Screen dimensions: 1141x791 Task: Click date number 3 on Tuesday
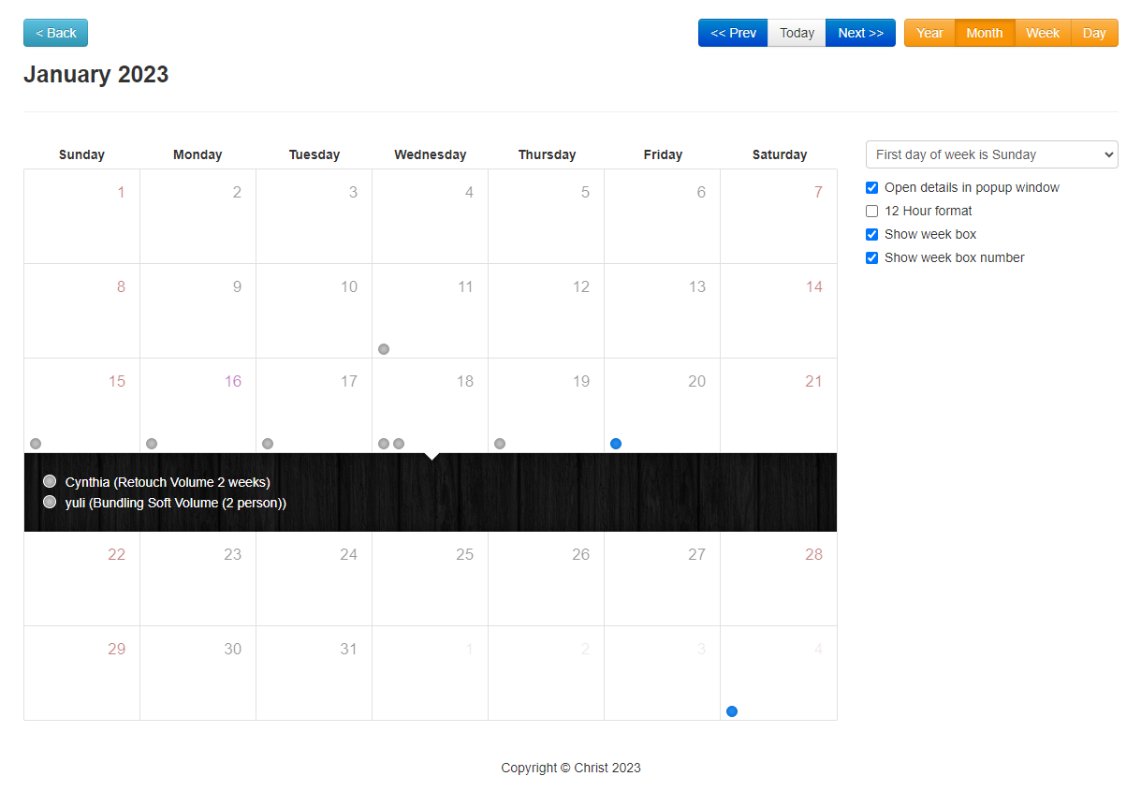[x=353, y=192]
